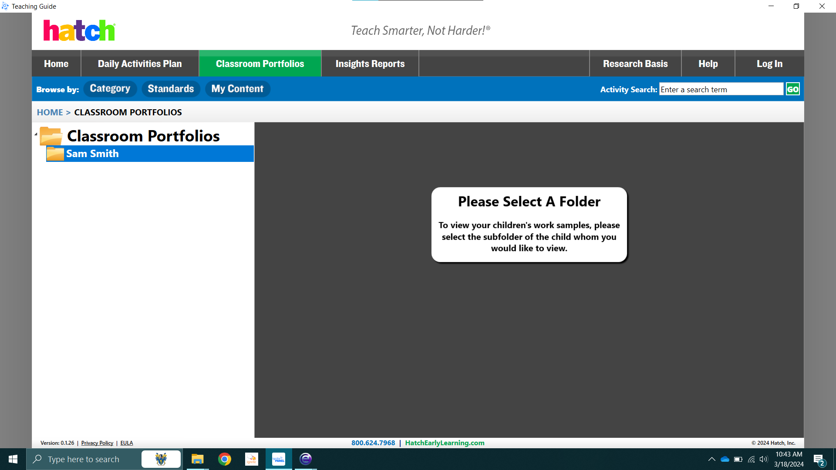This screenshot has width=836, height=470.
Task: Click the Version: 0.1.26 text
Action: 57,443
